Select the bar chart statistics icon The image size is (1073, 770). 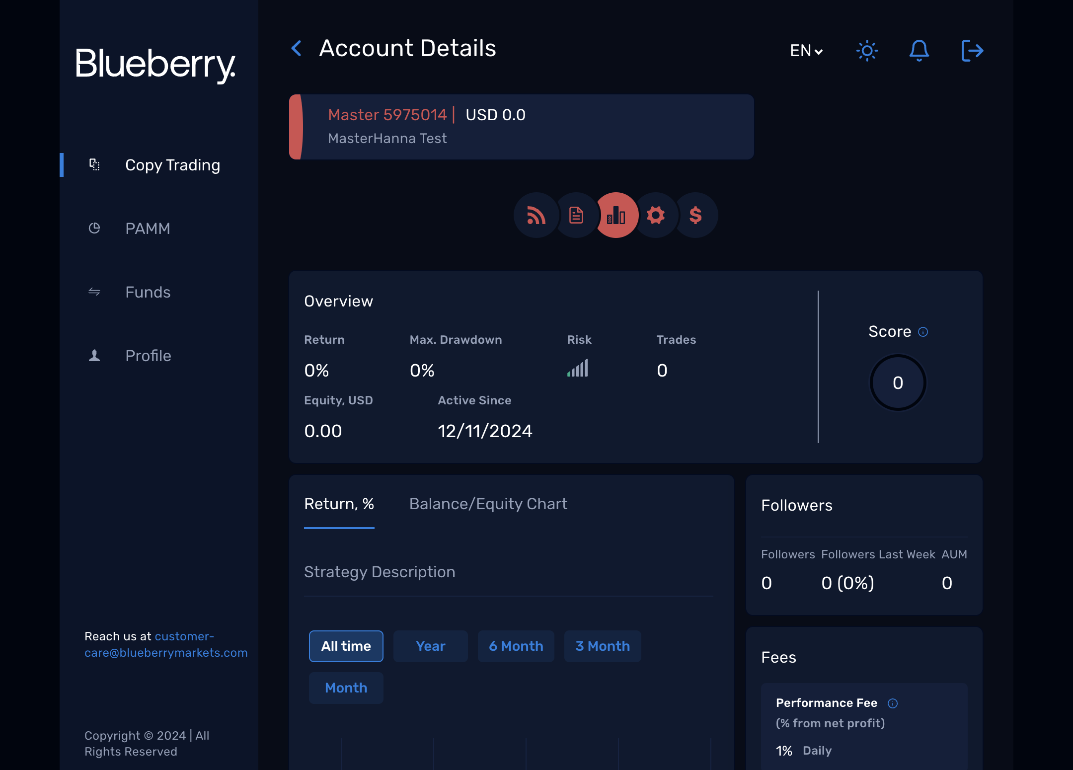click(x=616, y=215)
